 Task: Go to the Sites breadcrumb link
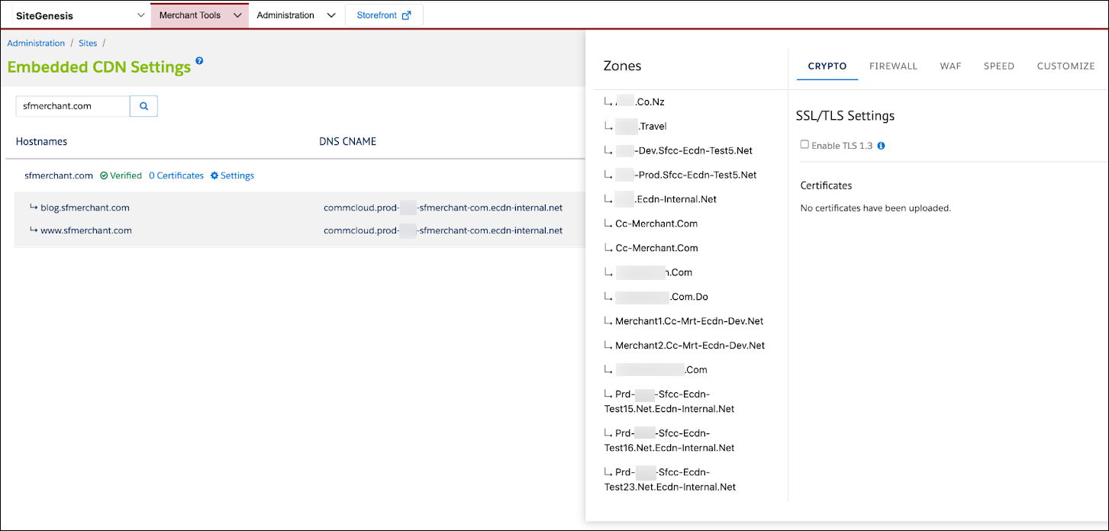pos(88,43)
